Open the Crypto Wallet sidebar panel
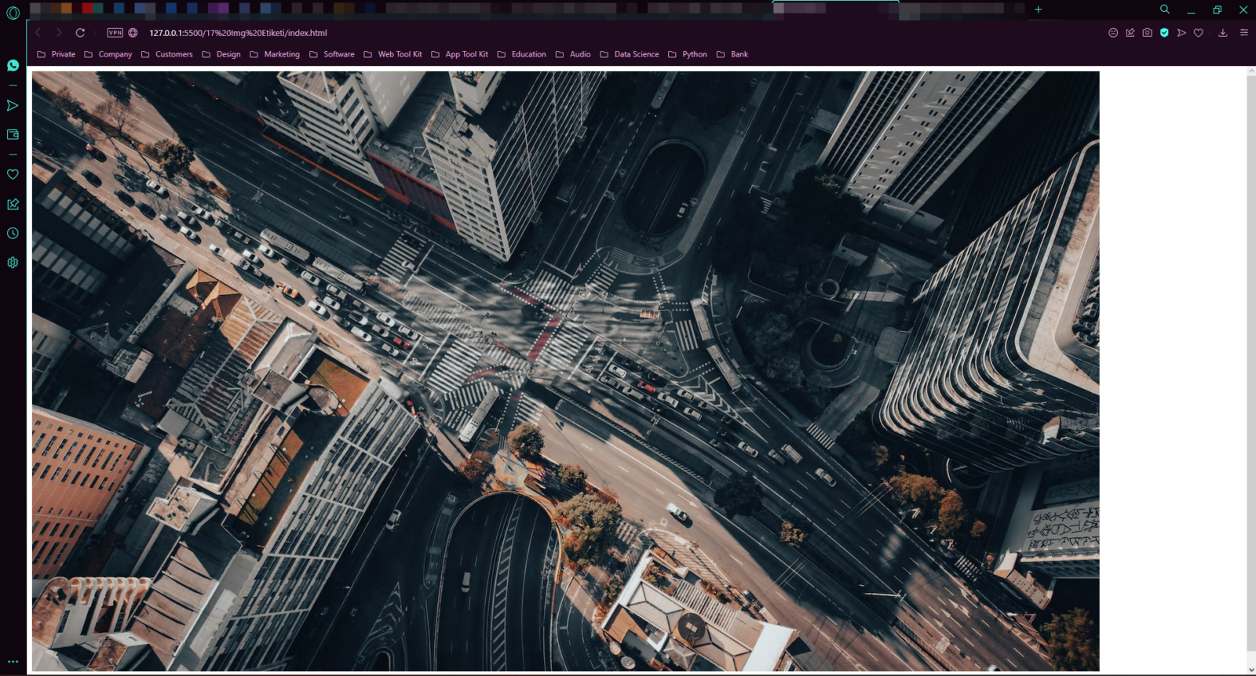 (x=13, y=135)
